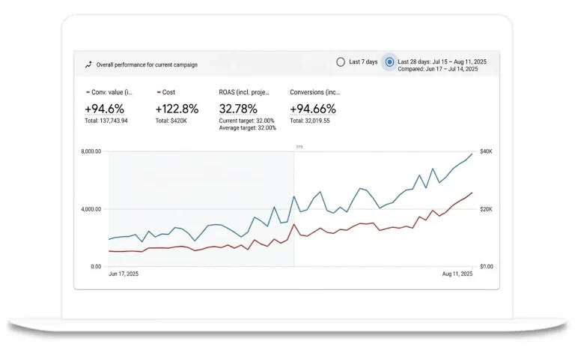Select the Last 7 days radio button

tap(341, 62)
